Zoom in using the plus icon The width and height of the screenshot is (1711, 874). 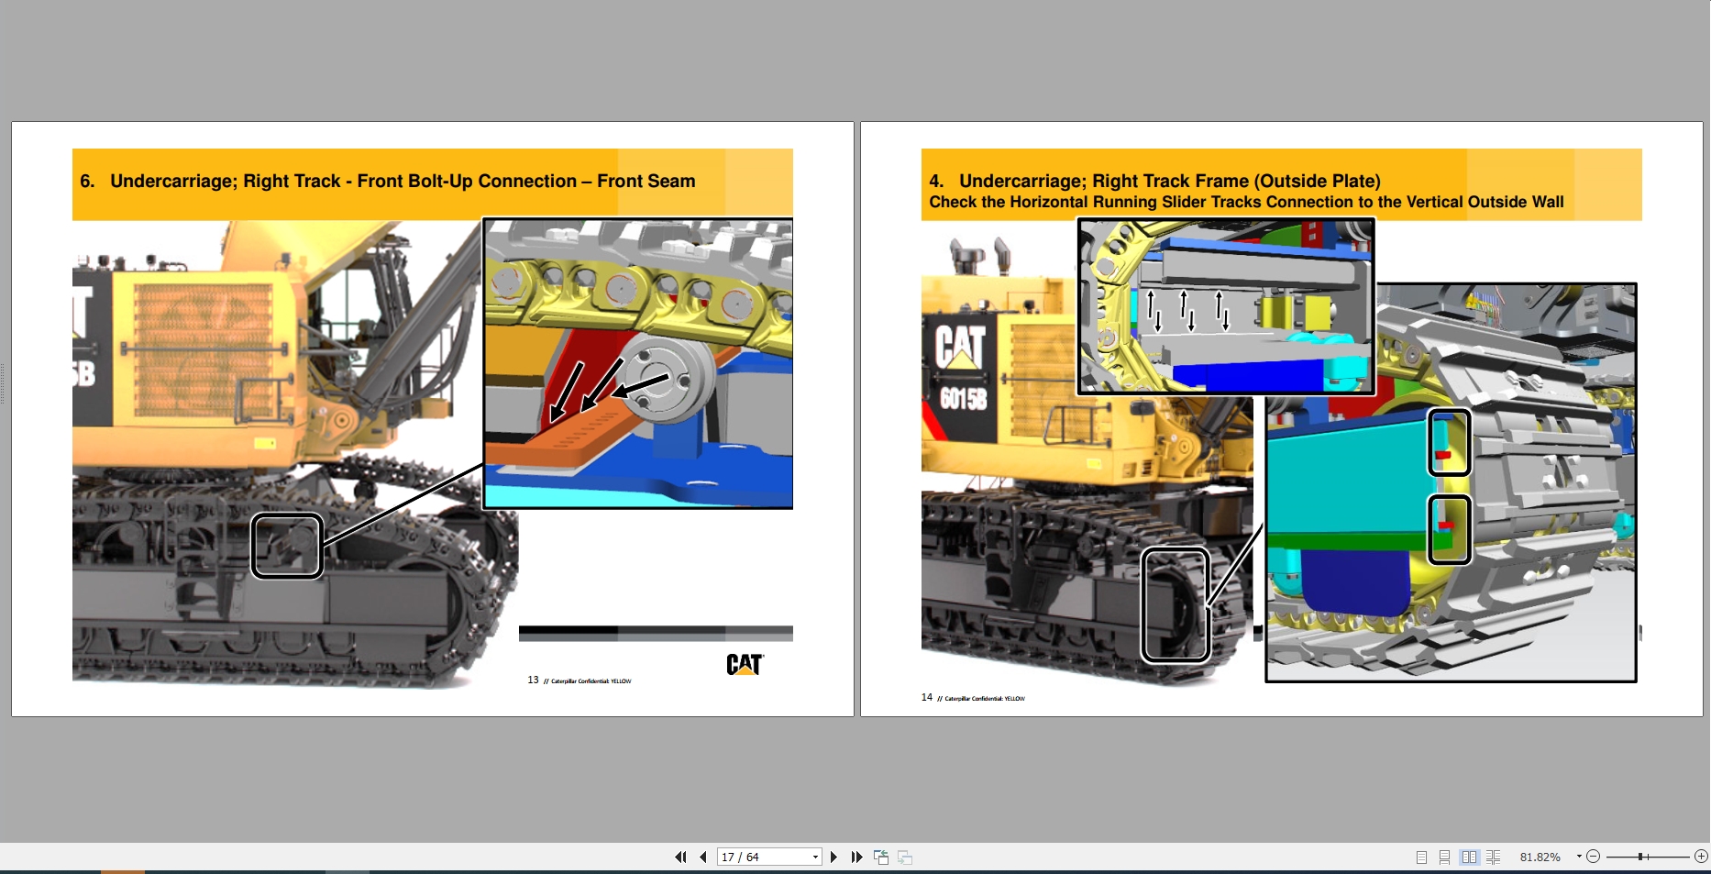(1701, 857)
